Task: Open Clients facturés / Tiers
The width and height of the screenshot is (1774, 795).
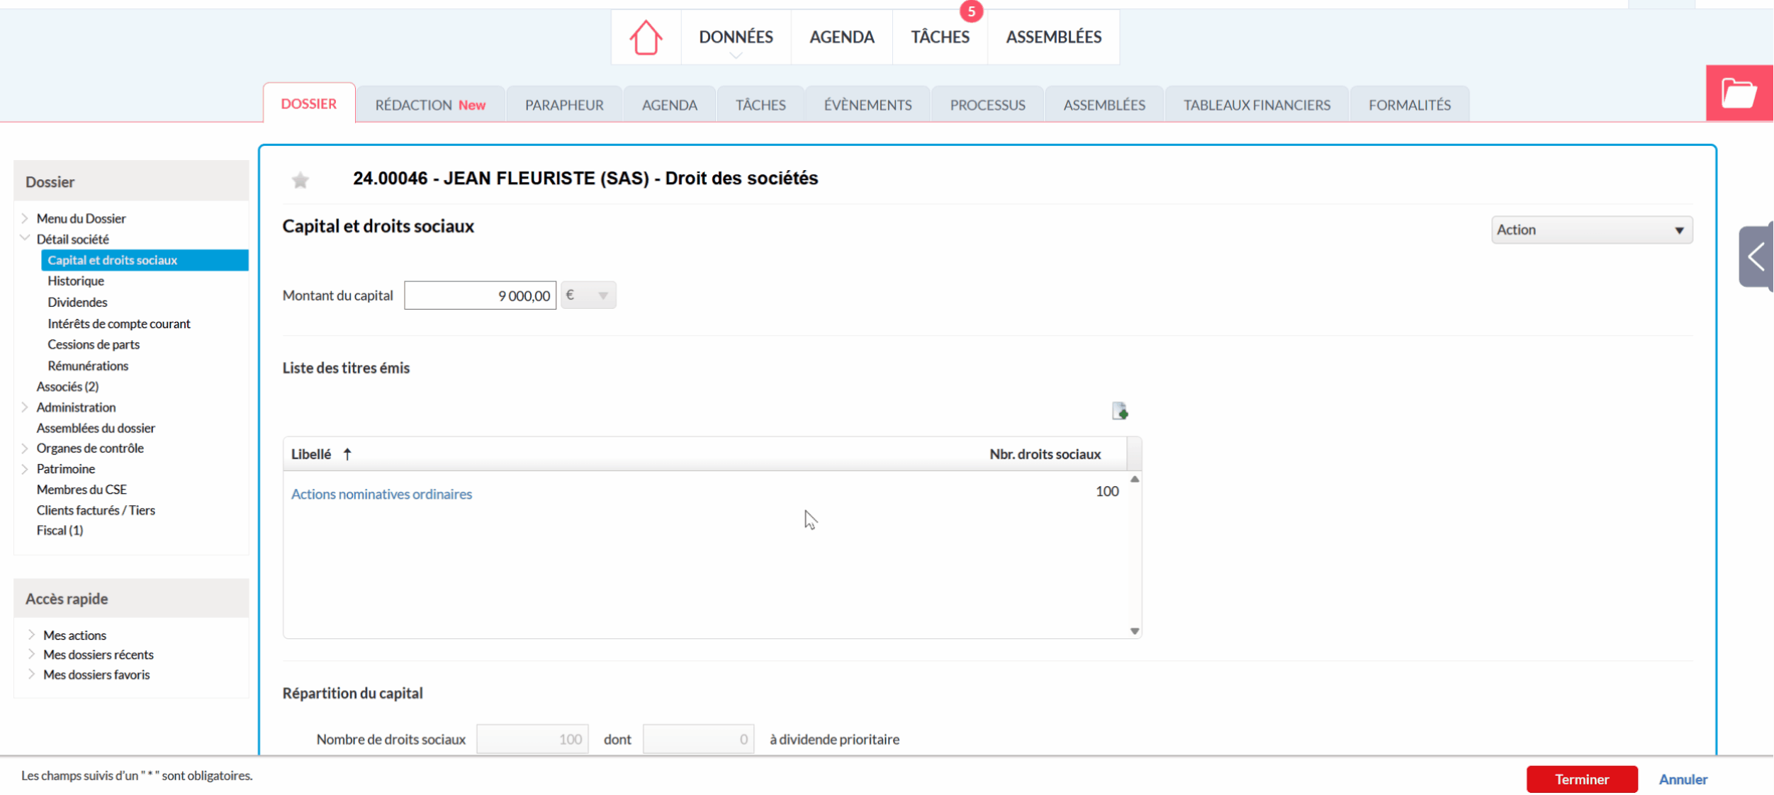Action: coord(96,510)
